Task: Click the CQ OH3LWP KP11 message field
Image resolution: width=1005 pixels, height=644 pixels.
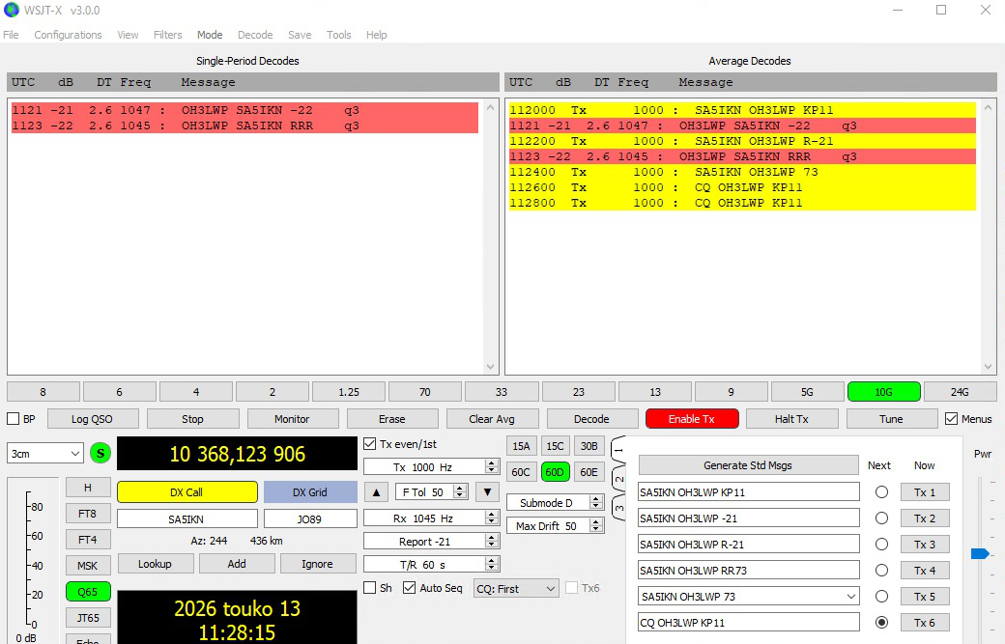Action: (748, 622)
